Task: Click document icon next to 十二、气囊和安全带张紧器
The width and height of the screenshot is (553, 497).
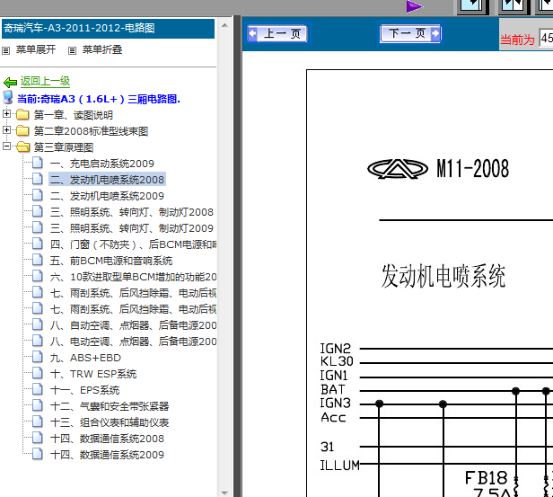Action: click(38, 406)
